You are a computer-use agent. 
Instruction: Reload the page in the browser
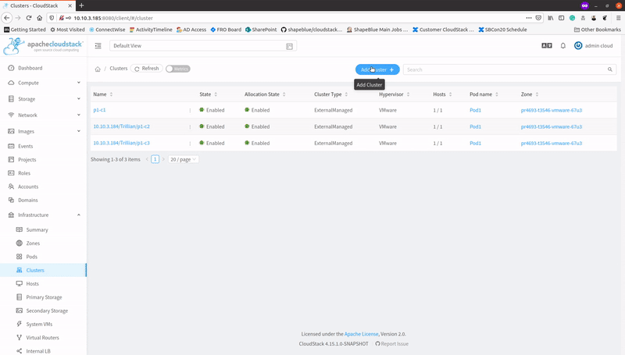pos(29,18)
